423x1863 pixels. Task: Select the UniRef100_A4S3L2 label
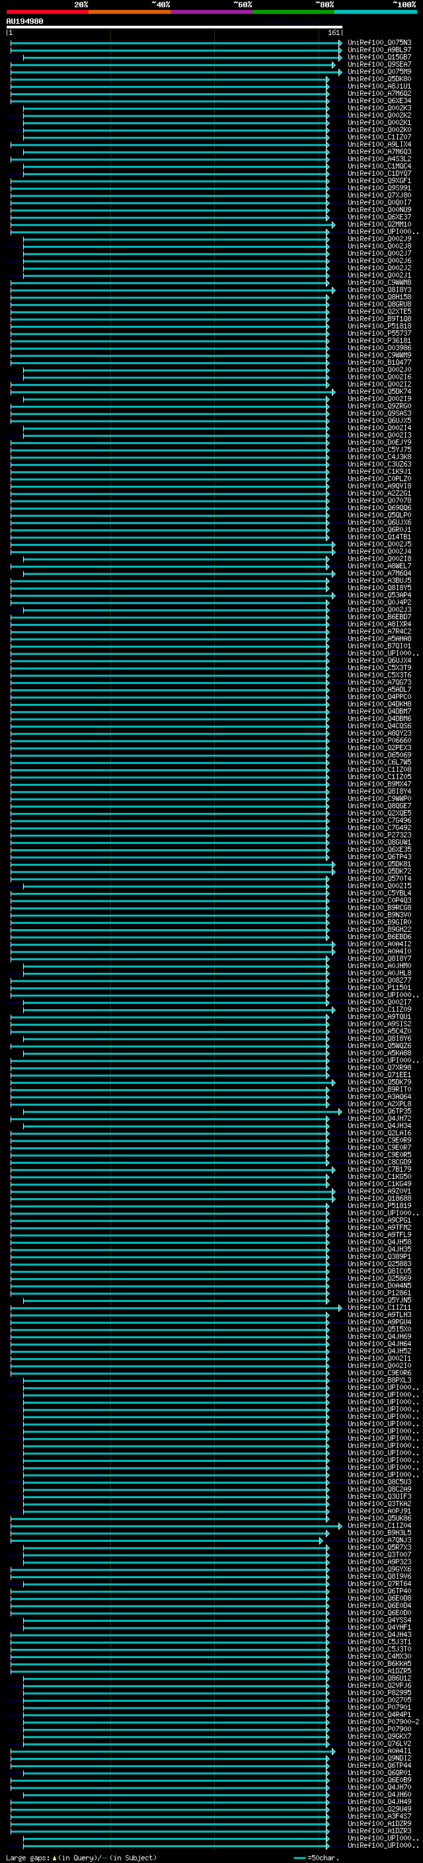pos(379,159)
